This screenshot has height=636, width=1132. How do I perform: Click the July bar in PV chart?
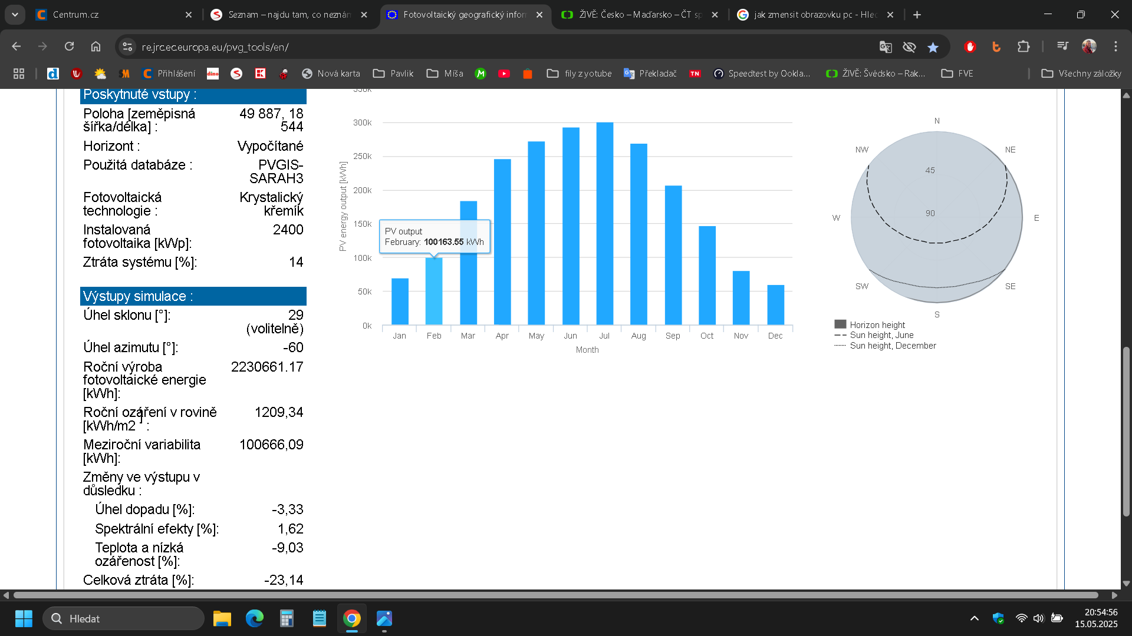click(604, 224)
